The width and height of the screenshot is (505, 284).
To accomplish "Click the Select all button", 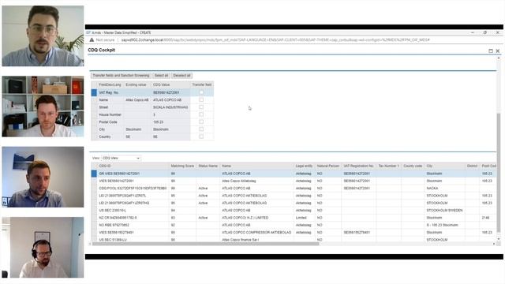I will (x=161, y=76).
